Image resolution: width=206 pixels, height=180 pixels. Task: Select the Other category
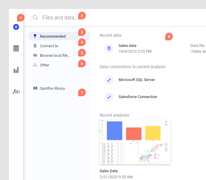[x=45, y=65]
